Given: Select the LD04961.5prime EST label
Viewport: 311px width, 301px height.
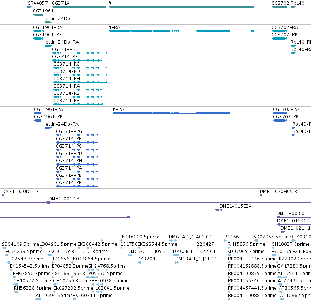Looking at the screenshot, I should point(58,244).
